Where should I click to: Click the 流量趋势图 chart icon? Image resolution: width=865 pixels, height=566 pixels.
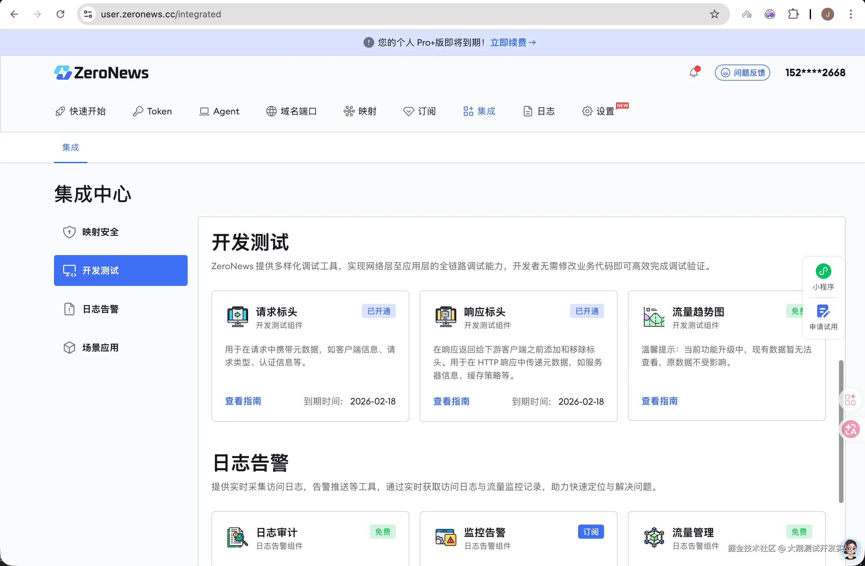tap(654, 316)
